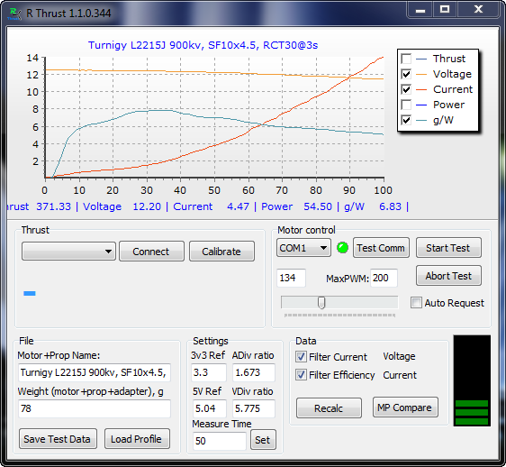506x467 pixels.
Task: Toggle the Current series checkbox
Action: coord(406,89)
